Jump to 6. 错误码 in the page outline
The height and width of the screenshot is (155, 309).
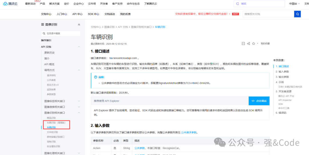pos(281,113)
